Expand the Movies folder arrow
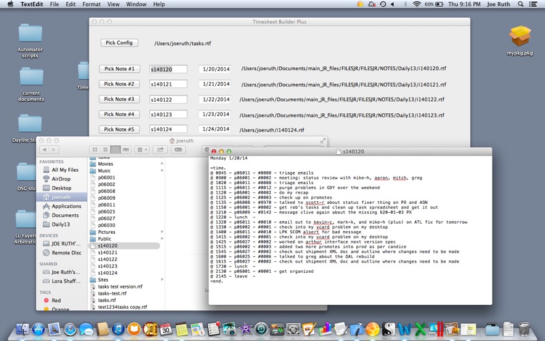 click(162, 164)
